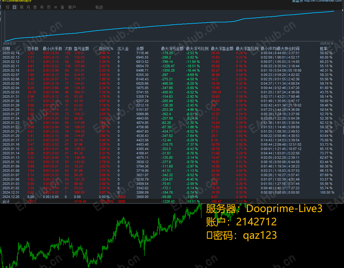Click the -1050.28 floating loss value

[x=168, y=70]
